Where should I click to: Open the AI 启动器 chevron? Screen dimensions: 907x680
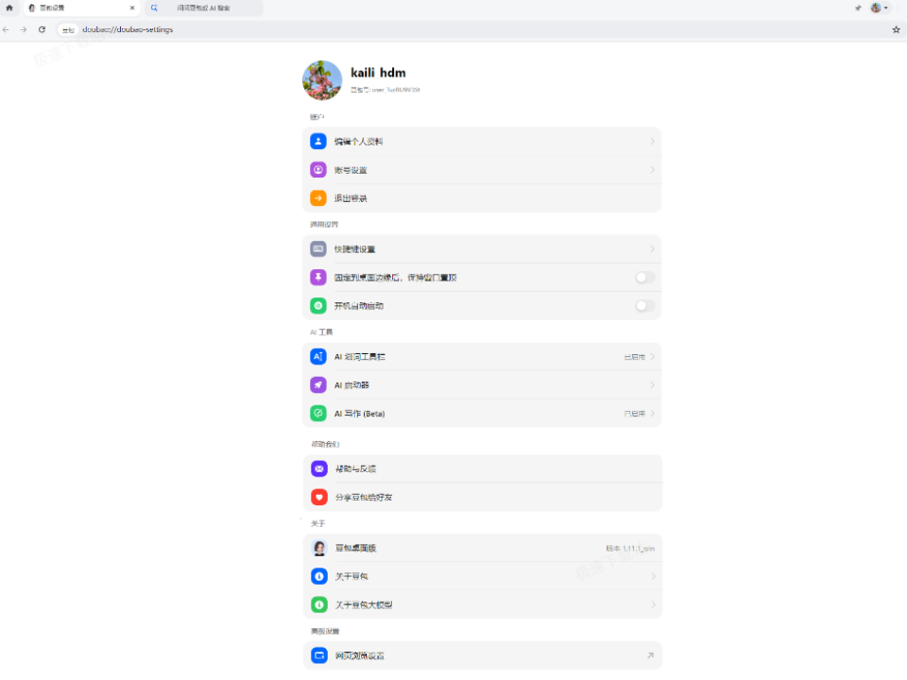[653, 384]
